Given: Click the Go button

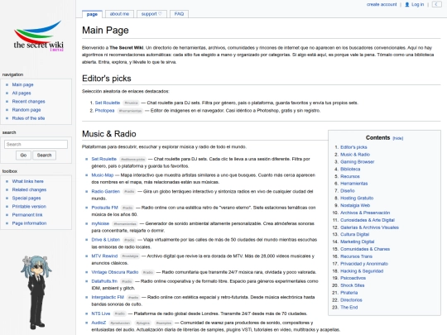Looking at the screenshot, I should point(23,156).
